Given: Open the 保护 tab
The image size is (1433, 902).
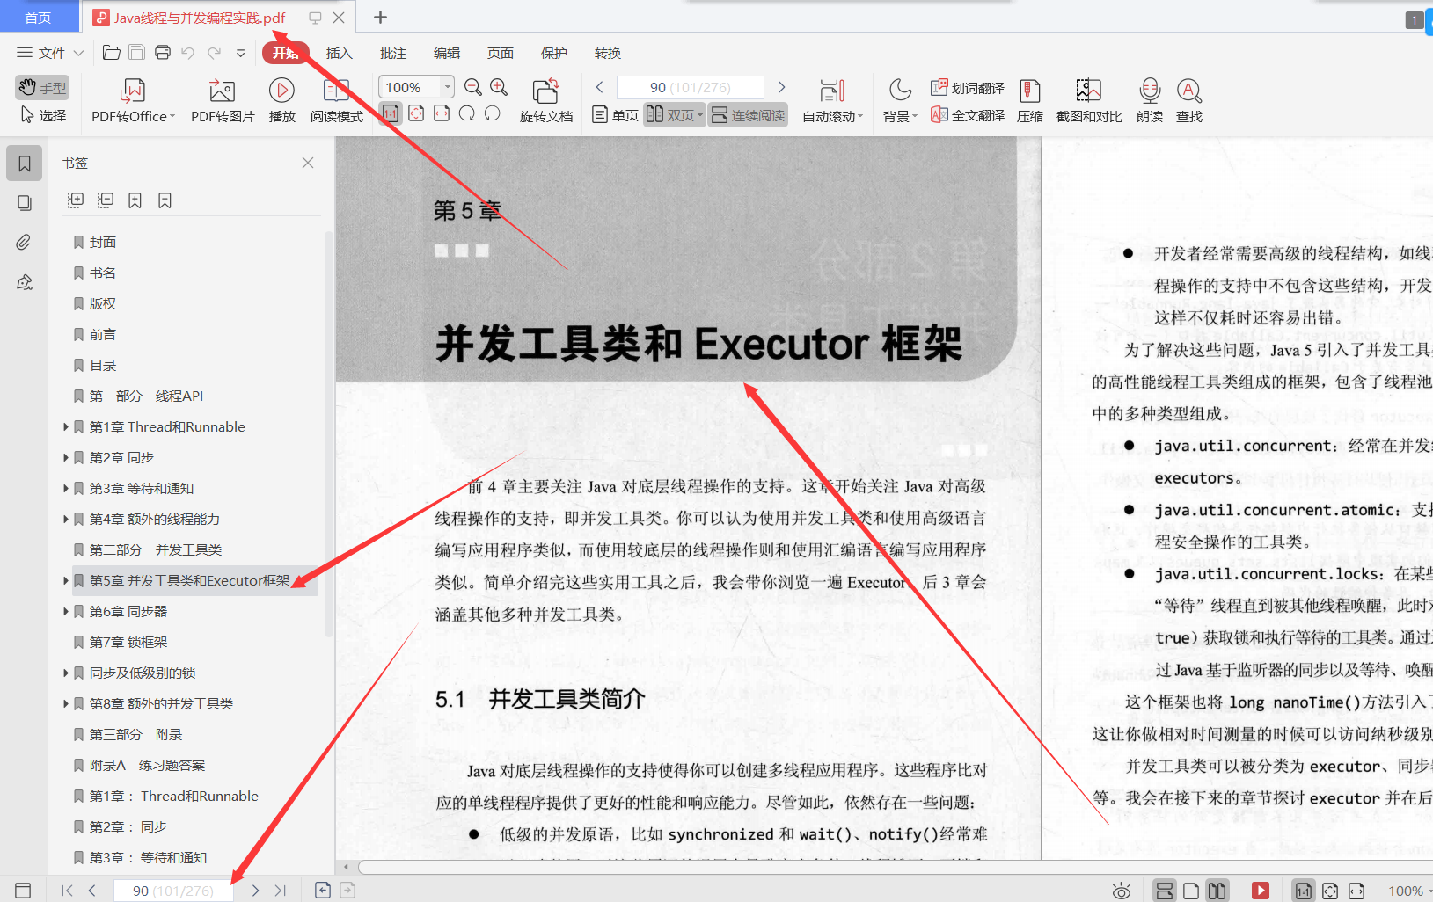Looking at the screenshot, I should [554, 53].
